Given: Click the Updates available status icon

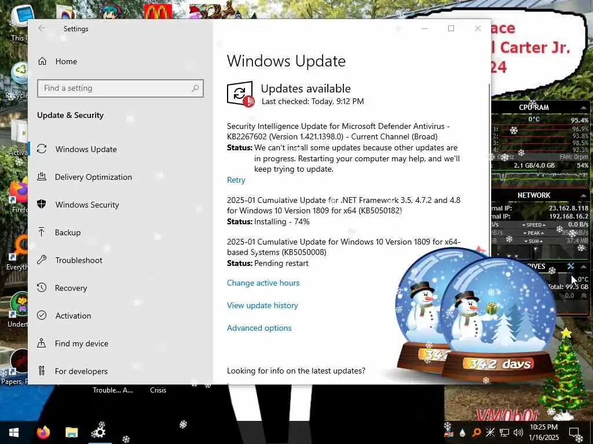Looking at the screenshot, I should (240, 94).
